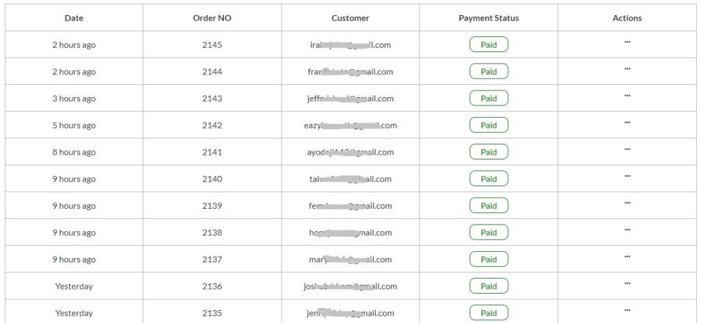Screen dimensions: 701x323
Task: Open actions dots for order 2137
Action: pyautogui.click(x=627, y=257)
